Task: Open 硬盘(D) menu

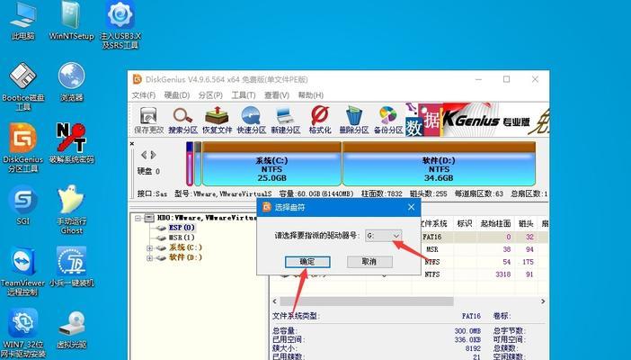Action: click(x=177, y=95)
